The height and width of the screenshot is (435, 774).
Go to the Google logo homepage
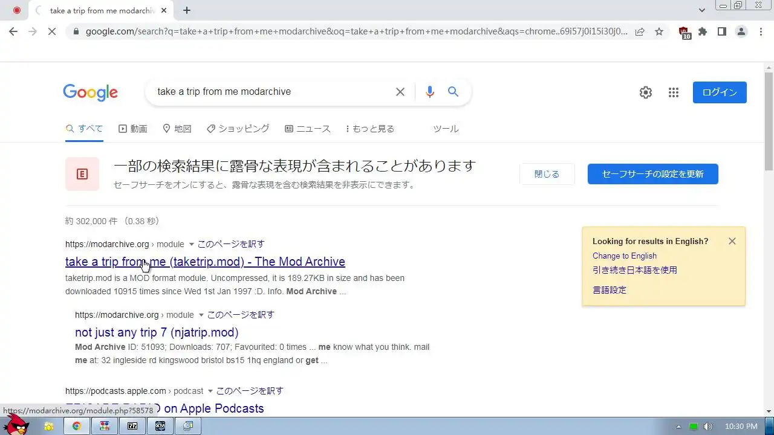pos(91,92)
